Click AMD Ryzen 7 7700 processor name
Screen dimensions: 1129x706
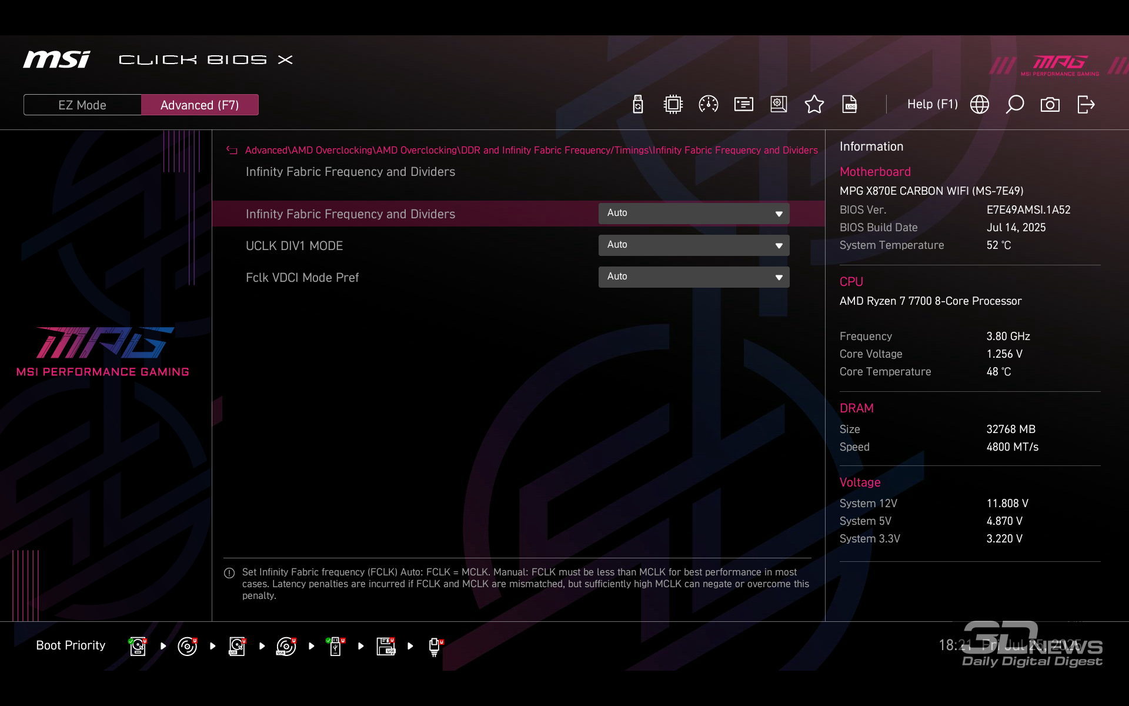pyautogui.click(x=931, y=301)
